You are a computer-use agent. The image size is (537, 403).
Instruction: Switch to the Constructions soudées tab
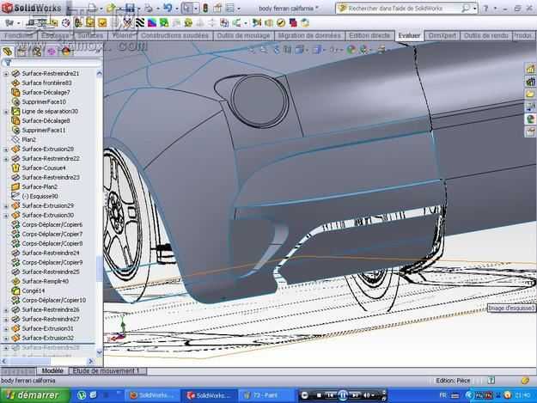(x=174, y=35)
